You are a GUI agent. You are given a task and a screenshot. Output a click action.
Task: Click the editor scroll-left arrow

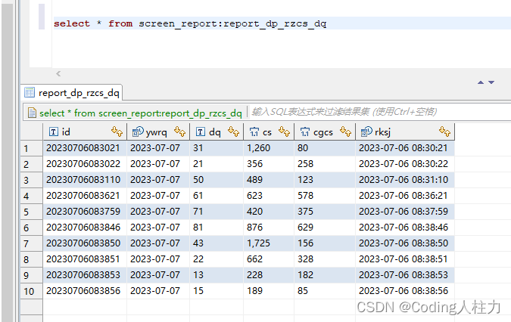(58, 74)
